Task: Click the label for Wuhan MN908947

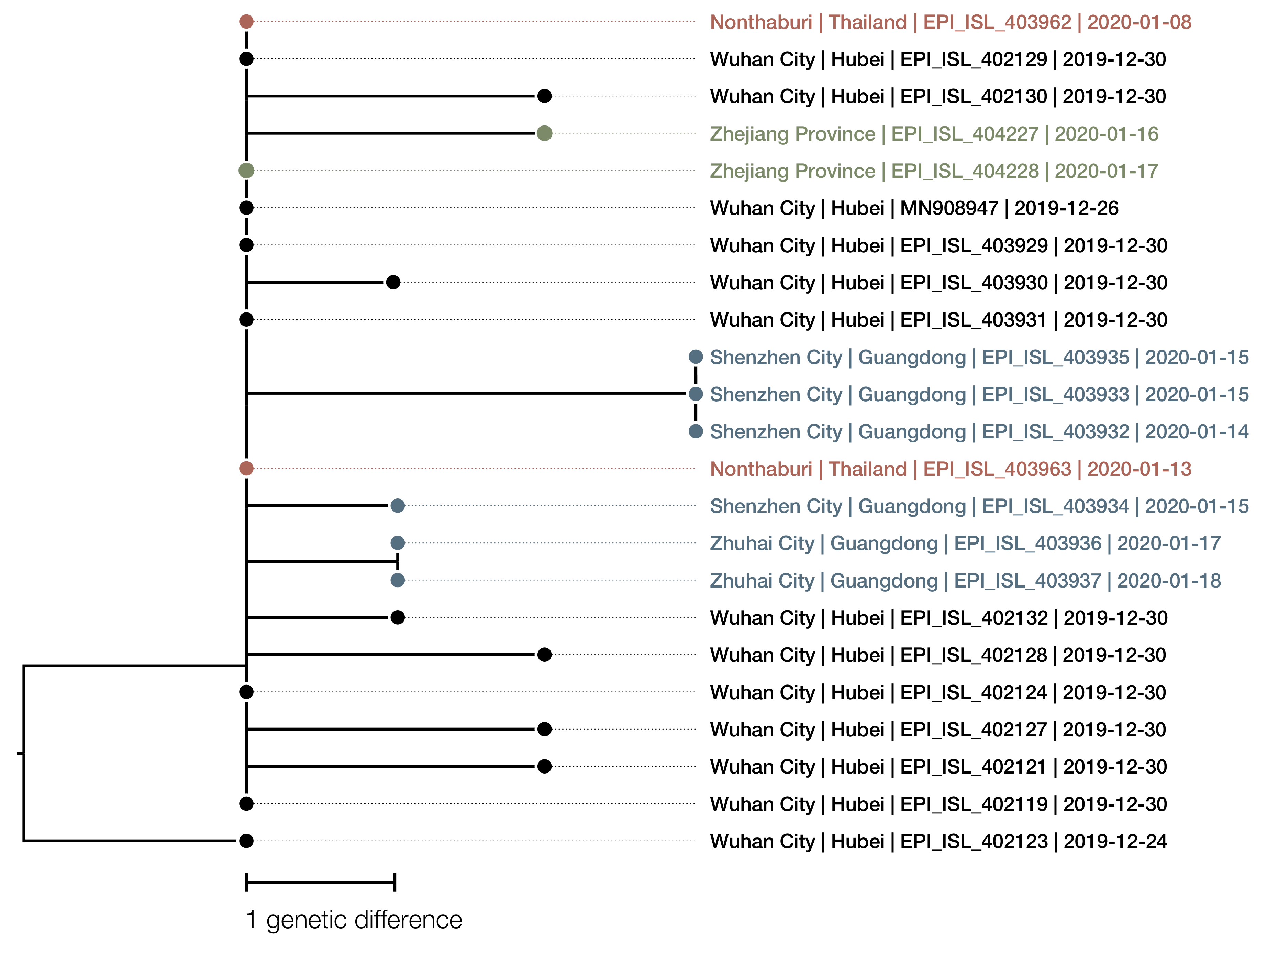Action: (914, 208)
